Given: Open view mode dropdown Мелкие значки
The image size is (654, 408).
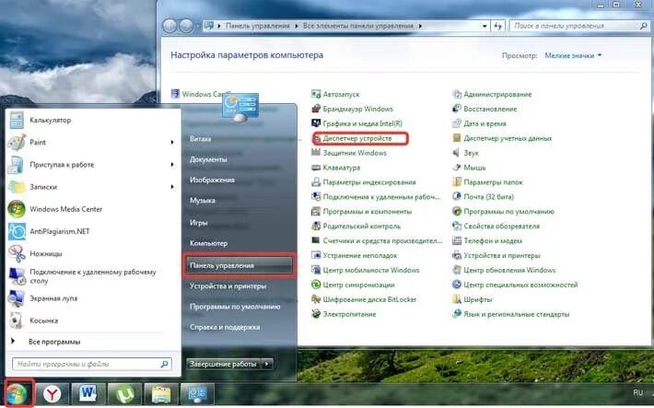Looking at the screenshot, I should pos(574,55).
